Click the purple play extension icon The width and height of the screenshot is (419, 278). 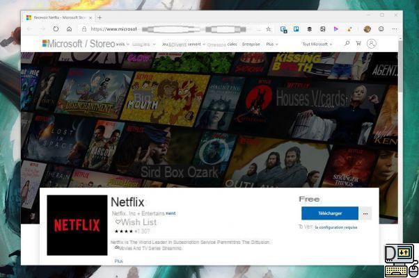[x=336, y=28]
